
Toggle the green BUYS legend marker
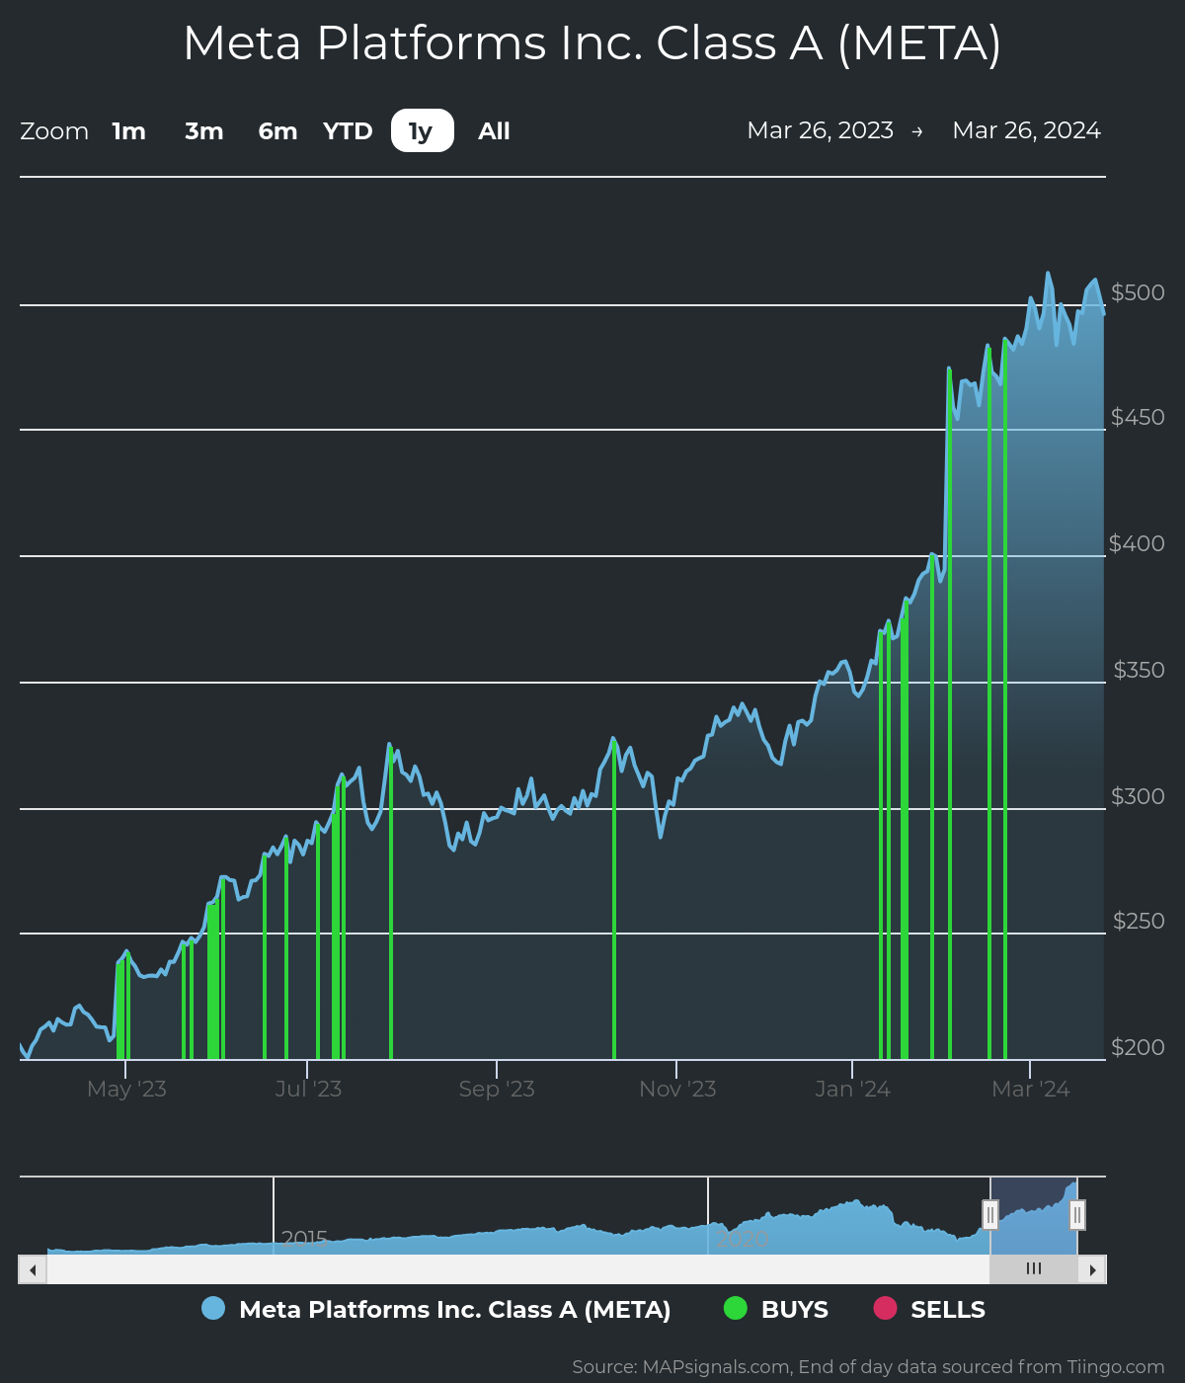coord(736,1309)
